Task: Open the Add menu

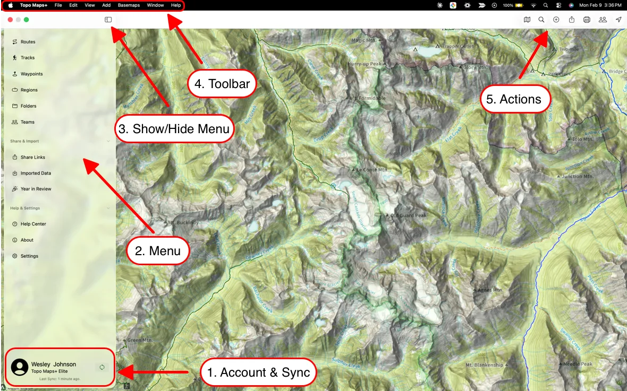Action: (106, 5)
